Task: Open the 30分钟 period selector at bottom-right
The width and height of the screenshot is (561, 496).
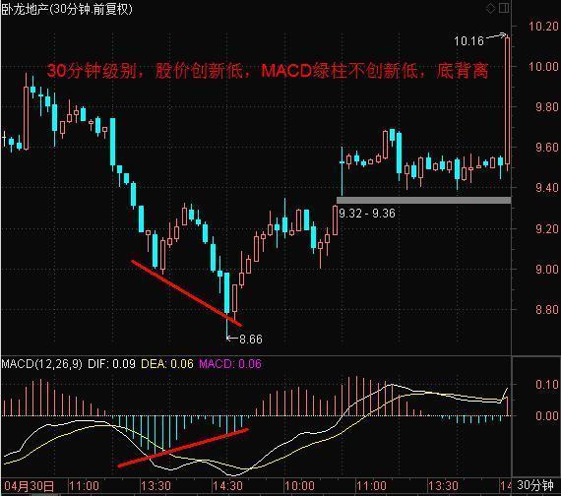Action: pyautogui.click(x=535, y=485)
